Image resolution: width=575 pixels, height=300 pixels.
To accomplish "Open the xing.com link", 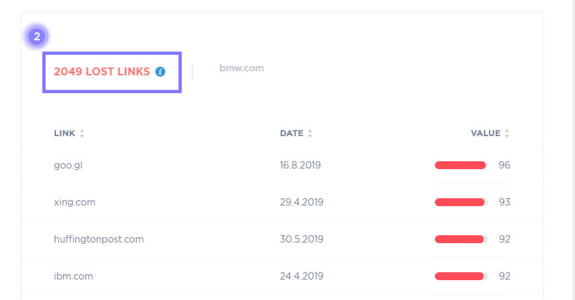I will (x=75, y=202).
